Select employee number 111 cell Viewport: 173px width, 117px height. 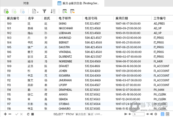[x=9, y=75]
